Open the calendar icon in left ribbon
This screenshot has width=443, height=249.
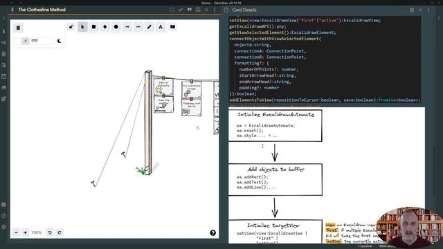[3, 76]
